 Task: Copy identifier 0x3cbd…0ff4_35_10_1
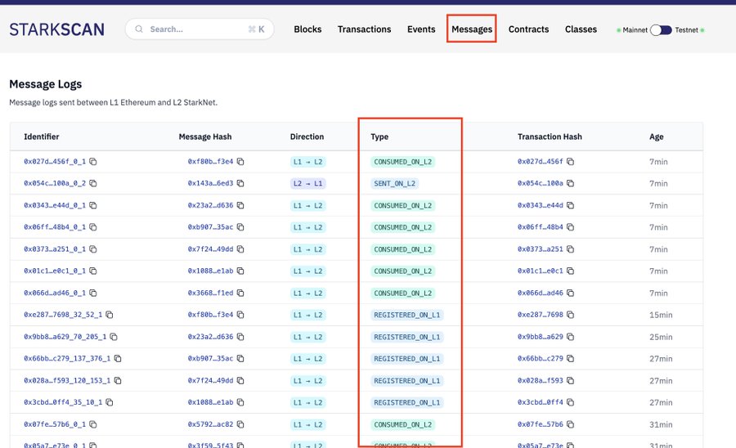[x=110, y=402]
